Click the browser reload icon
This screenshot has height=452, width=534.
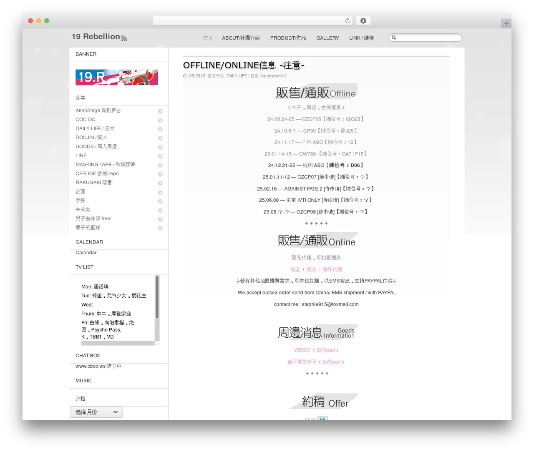click(348, 21)
